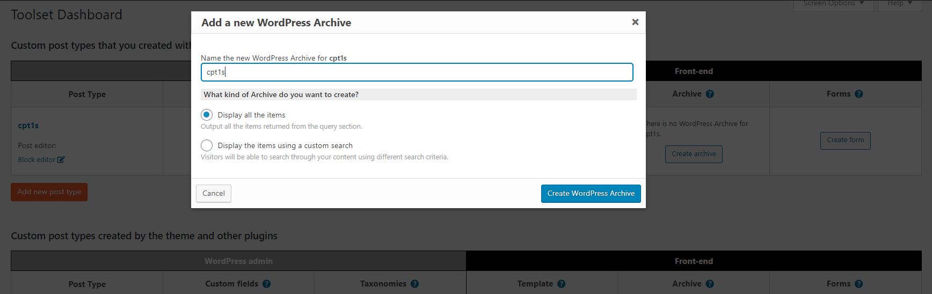Image resolution: width=932 pixels, height=294 pixels.
Task: Select Display items using custom search radio
Action: (207, 145)
